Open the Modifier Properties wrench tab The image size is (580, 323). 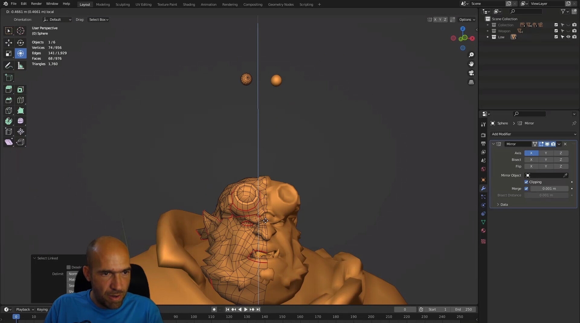483,188
